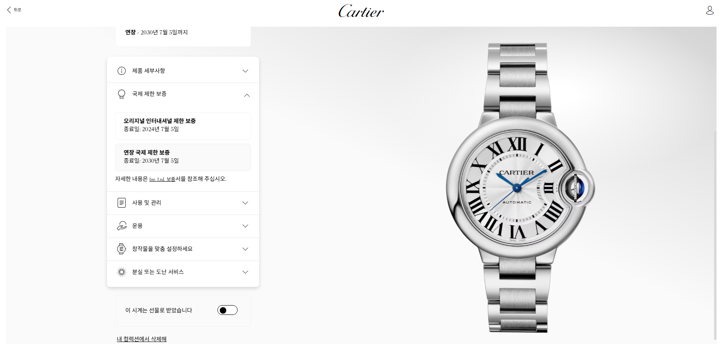Click the info icon beside 제품 세부사항
Image resolution: width=723 pixels, height=344 pixels.
[122, 71]
